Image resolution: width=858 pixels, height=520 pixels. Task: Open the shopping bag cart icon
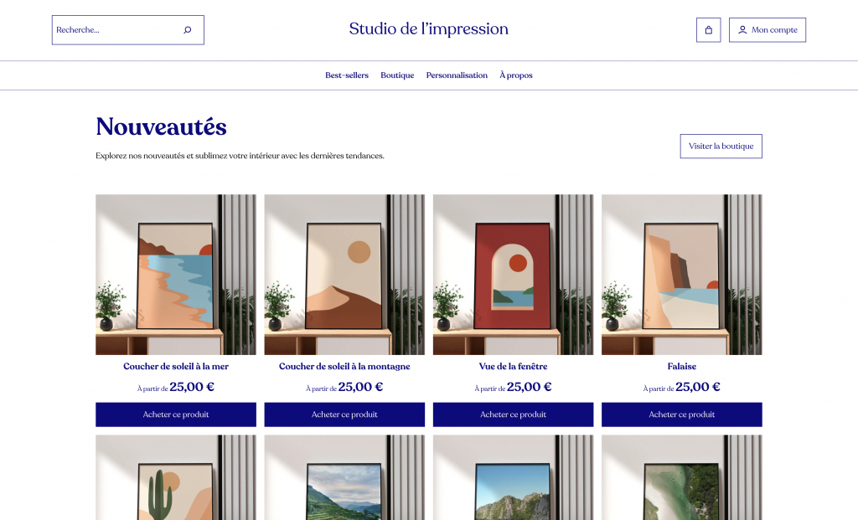[x=709, y=30]
